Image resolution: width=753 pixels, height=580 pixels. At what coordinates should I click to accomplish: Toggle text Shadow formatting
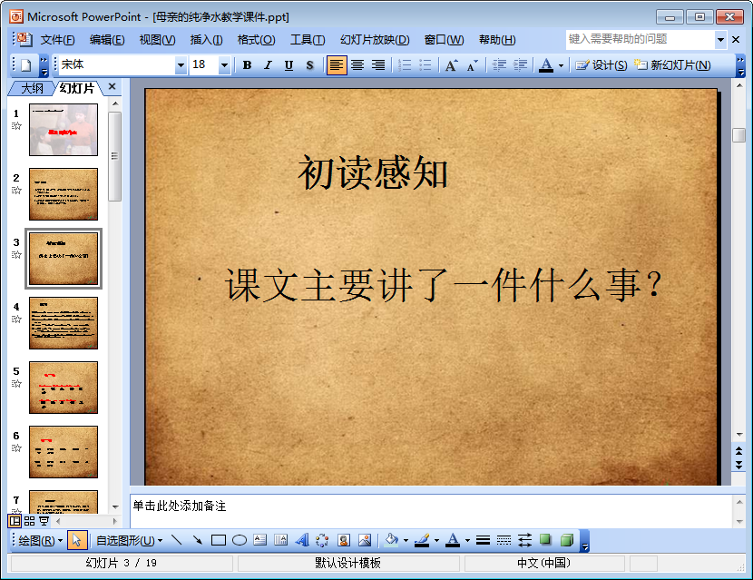[x=309, y=64]
